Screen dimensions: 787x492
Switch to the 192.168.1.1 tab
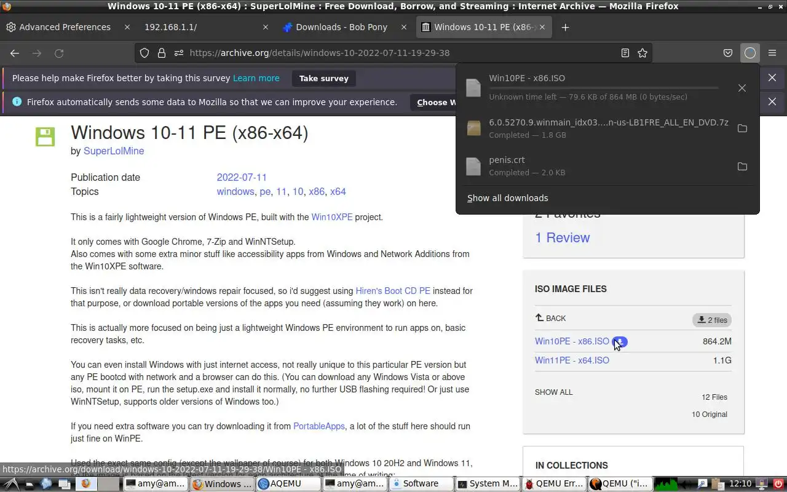click(170, 27)
